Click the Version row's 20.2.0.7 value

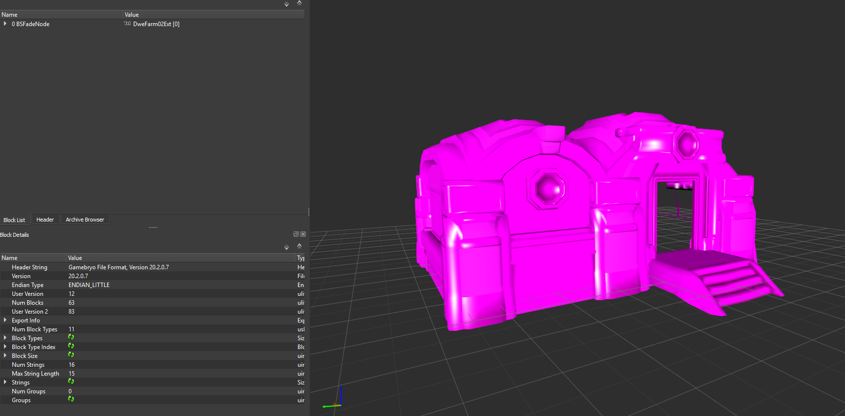tap(78, 276)
